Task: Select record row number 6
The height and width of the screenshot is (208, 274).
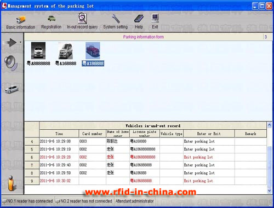Action: (x=32, y=157)
